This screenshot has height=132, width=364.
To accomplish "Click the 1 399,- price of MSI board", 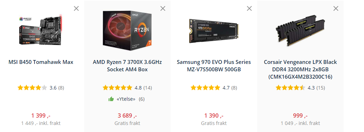I will (x=41, y=115).
